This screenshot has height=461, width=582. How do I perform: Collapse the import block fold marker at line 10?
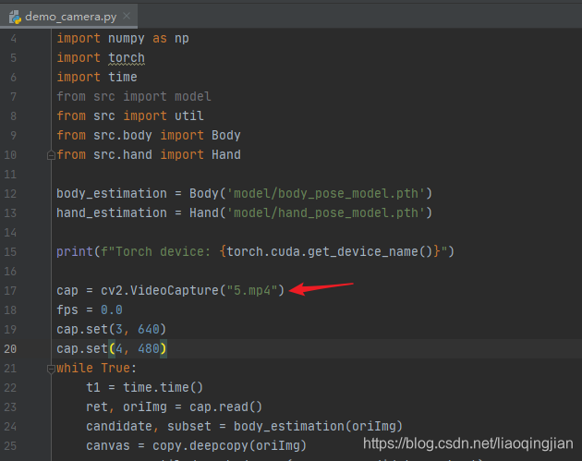[x=51, y=155]
